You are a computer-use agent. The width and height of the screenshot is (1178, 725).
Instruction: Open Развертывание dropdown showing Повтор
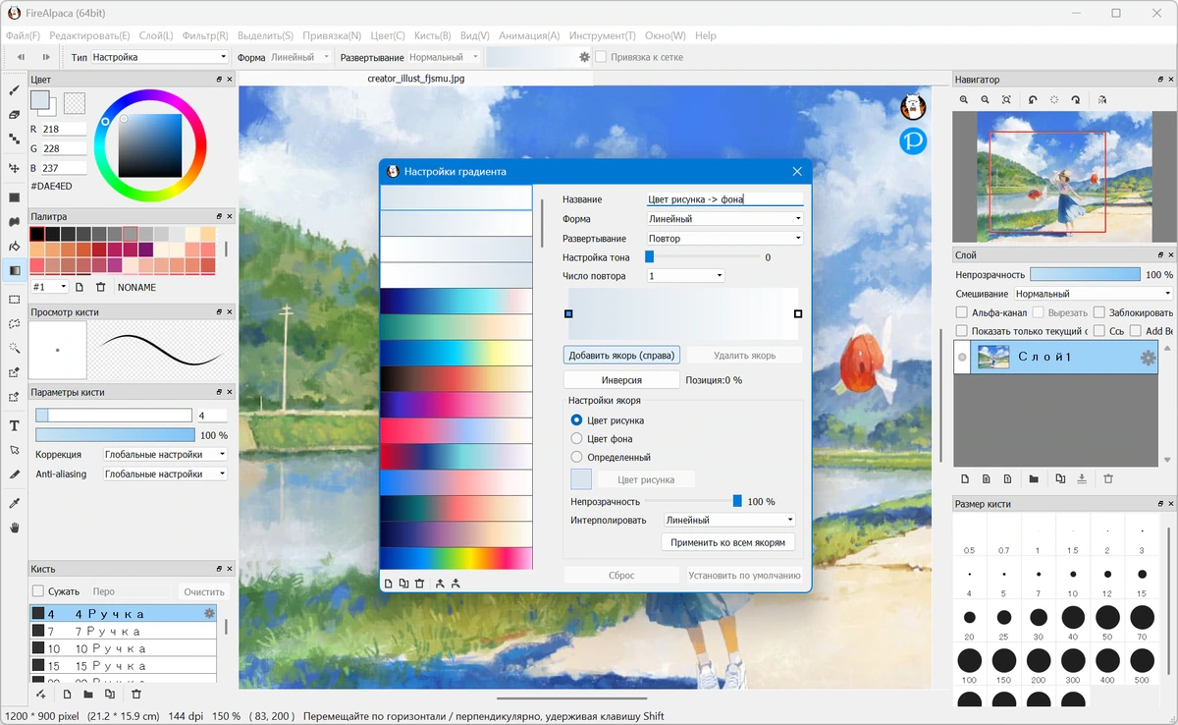[724, 238]
